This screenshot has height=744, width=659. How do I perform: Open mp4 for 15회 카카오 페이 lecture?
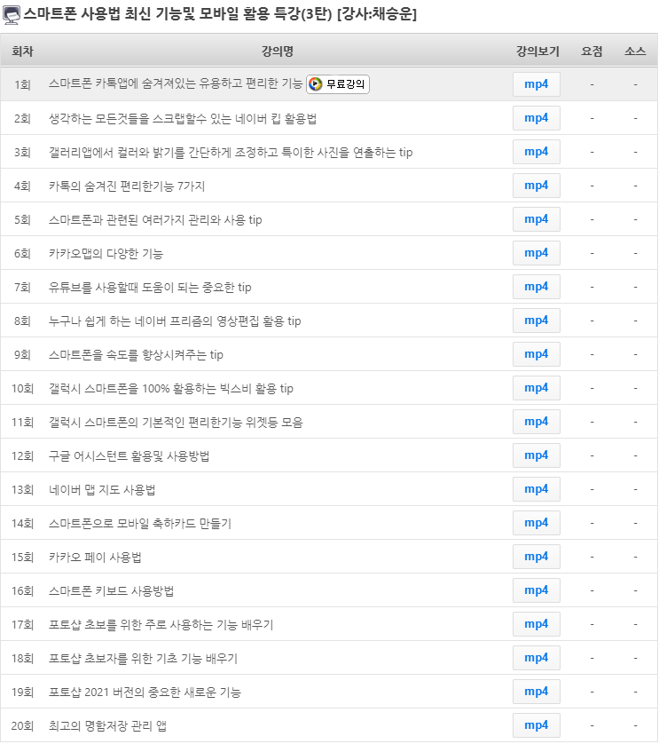coord(537,556)
